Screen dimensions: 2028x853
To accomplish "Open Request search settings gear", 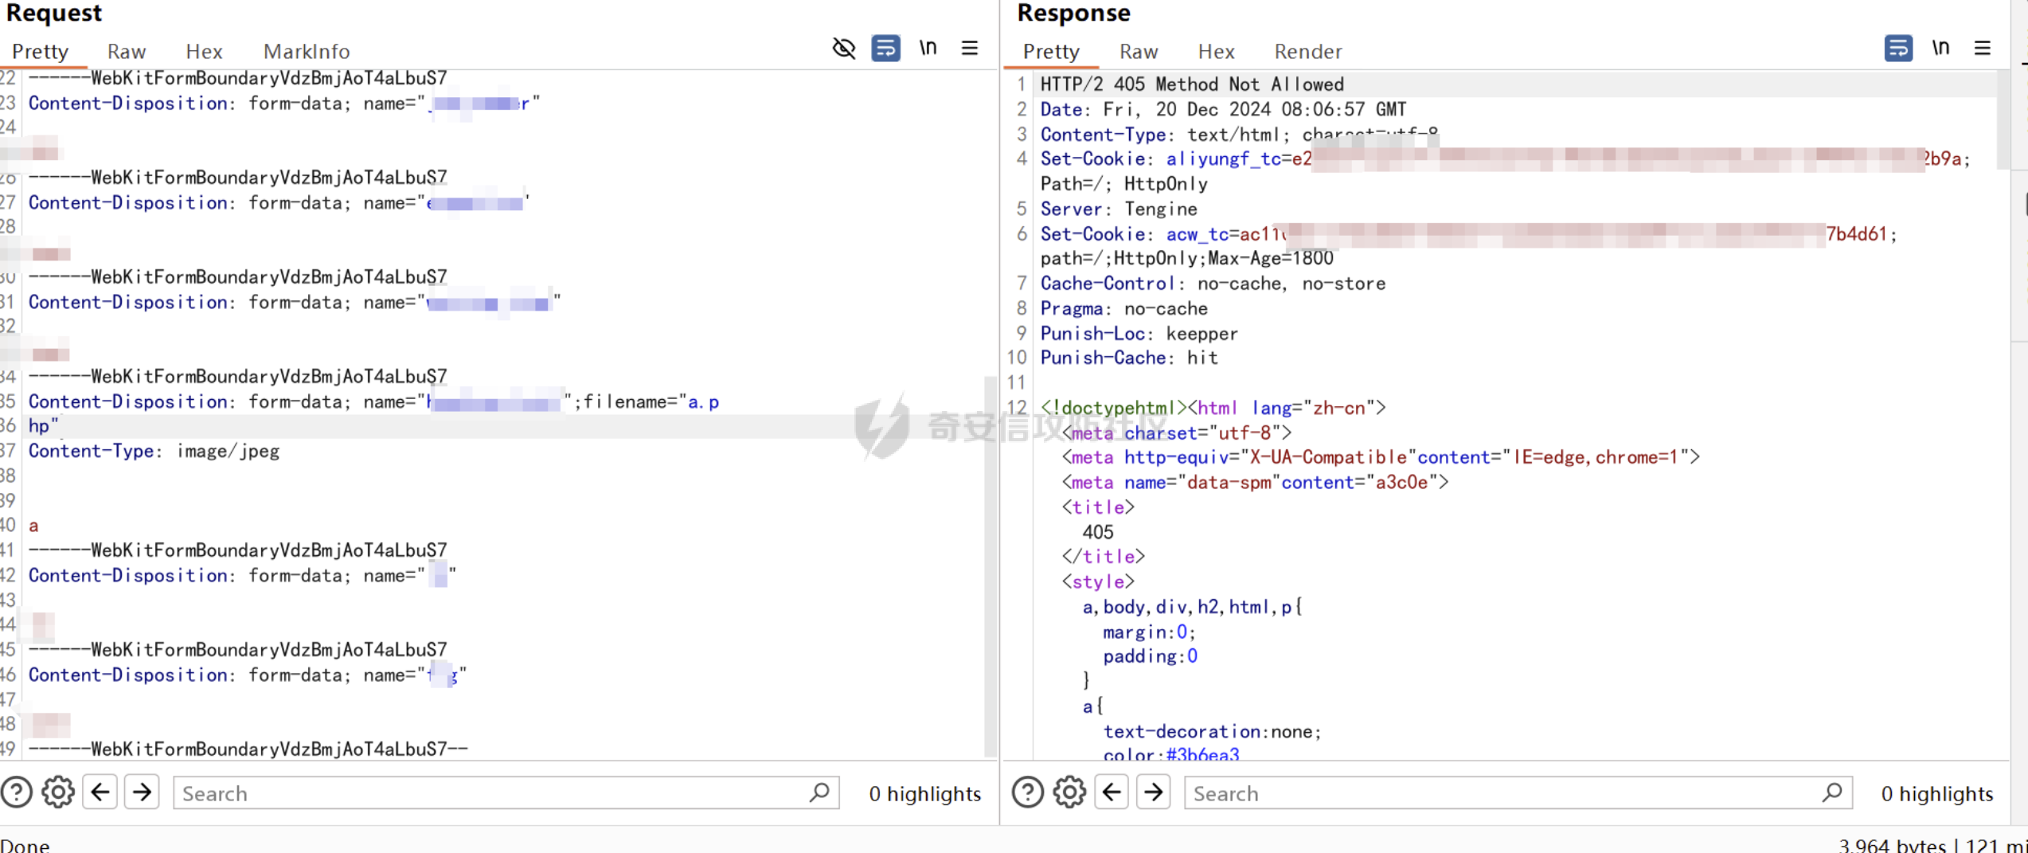I will [x=58, y=792].
